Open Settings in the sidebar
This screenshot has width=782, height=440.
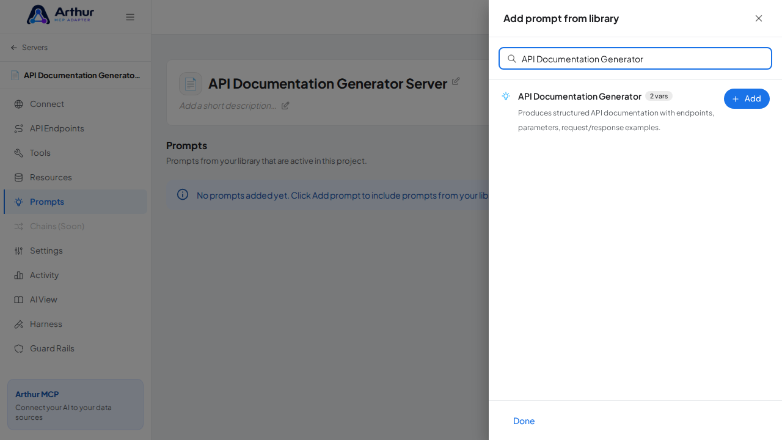(x=75, y=251)
